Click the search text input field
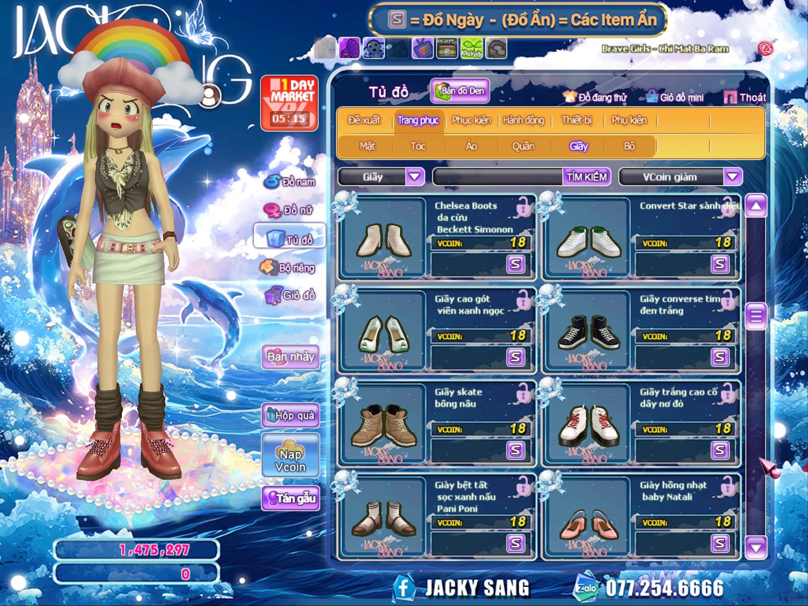This screenshot has width=808, height=606. click(498, 177)
